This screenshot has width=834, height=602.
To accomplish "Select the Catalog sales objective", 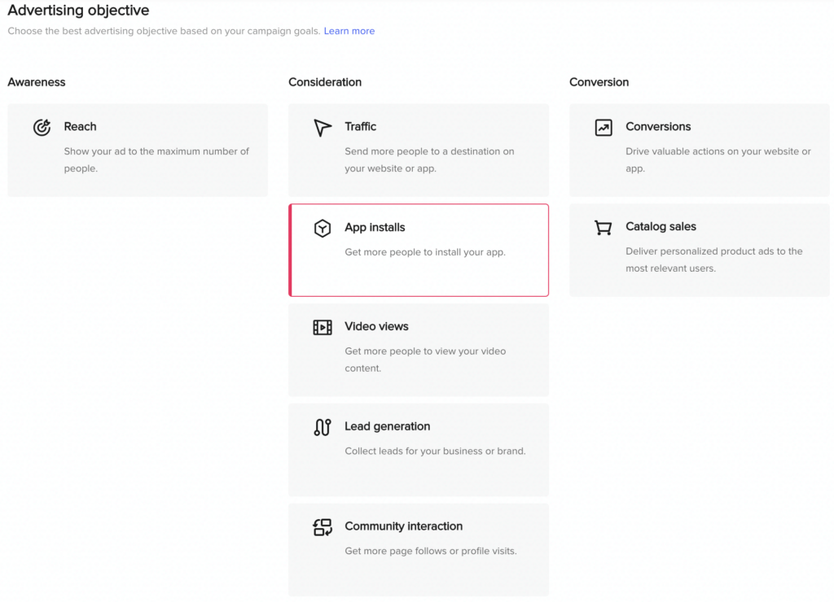I will [x=699, y=250].
